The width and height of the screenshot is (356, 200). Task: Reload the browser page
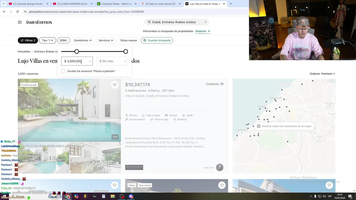tap(17, 12)
